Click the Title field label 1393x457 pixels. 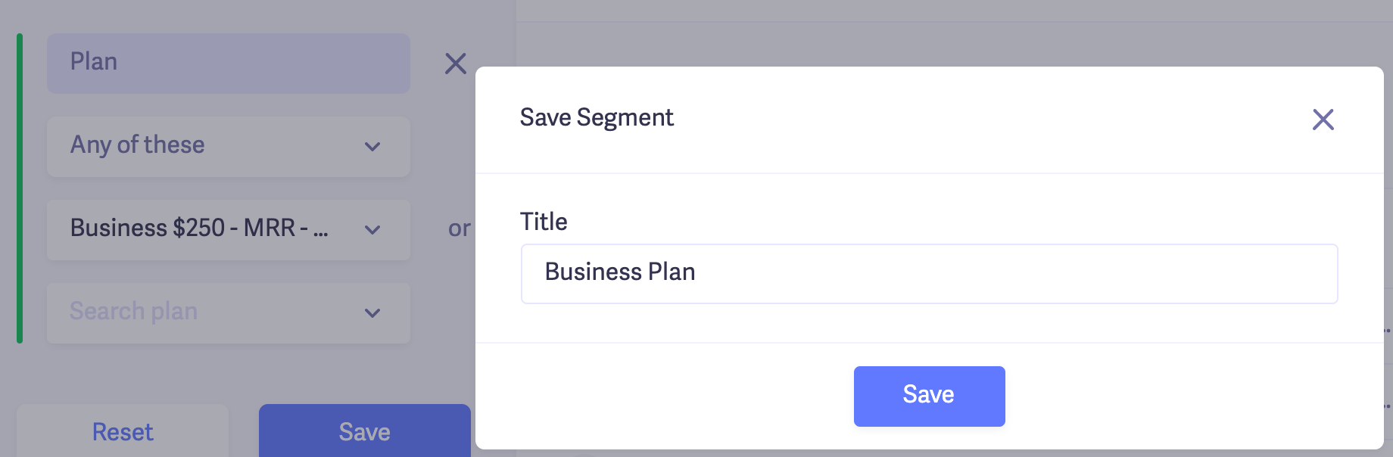click(544, 222)
